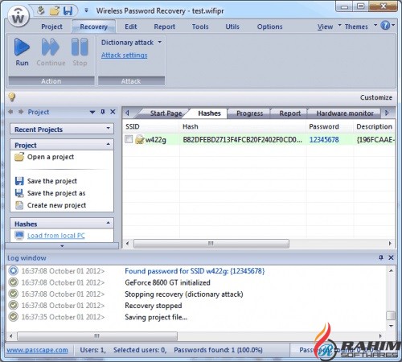This screenshot has width=402, height=362.
Task: Click the w422g row key icon
Action: click(x=140, y=139)
